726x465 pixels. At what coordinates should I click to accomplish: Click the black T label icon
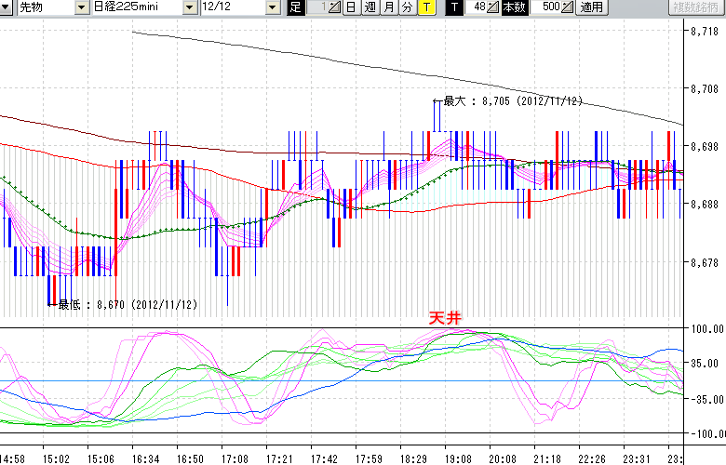coord(453,7)
